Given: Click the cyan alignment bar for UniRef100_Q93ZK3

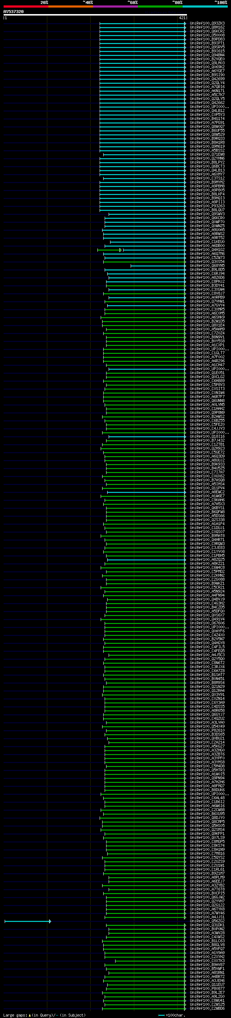Looking at the screenshot, I should (143, 23).
